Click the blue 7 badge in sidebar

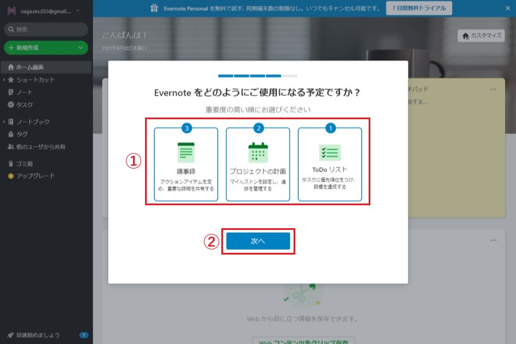click(x=84, y=335)
